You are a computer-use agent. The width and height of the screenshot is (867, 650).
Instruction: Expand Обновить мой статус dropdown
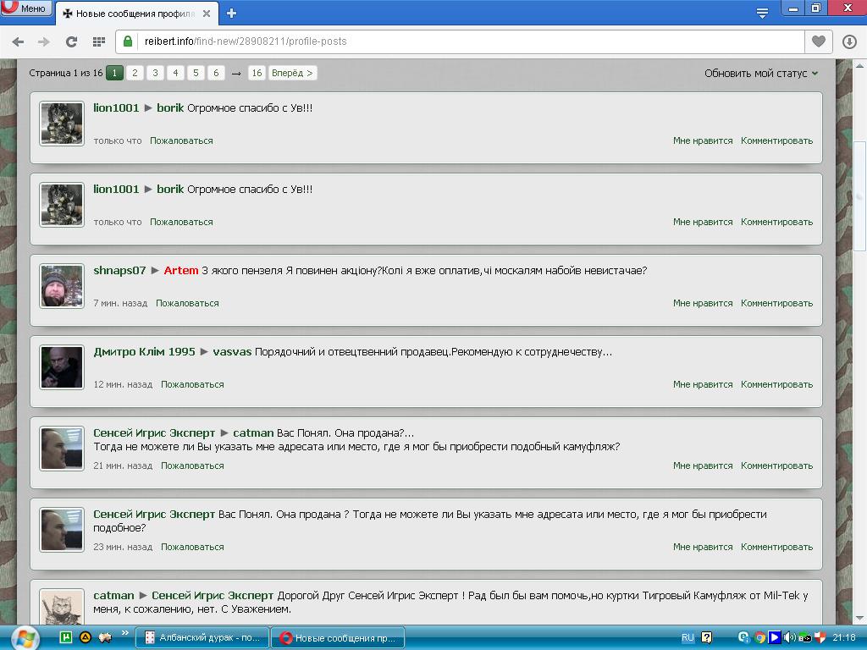[761, 73]
